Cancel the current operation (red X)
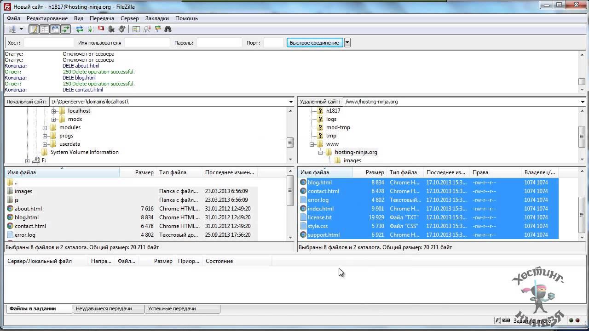Viewport: 589px width, 331px height. pos(101,29)
